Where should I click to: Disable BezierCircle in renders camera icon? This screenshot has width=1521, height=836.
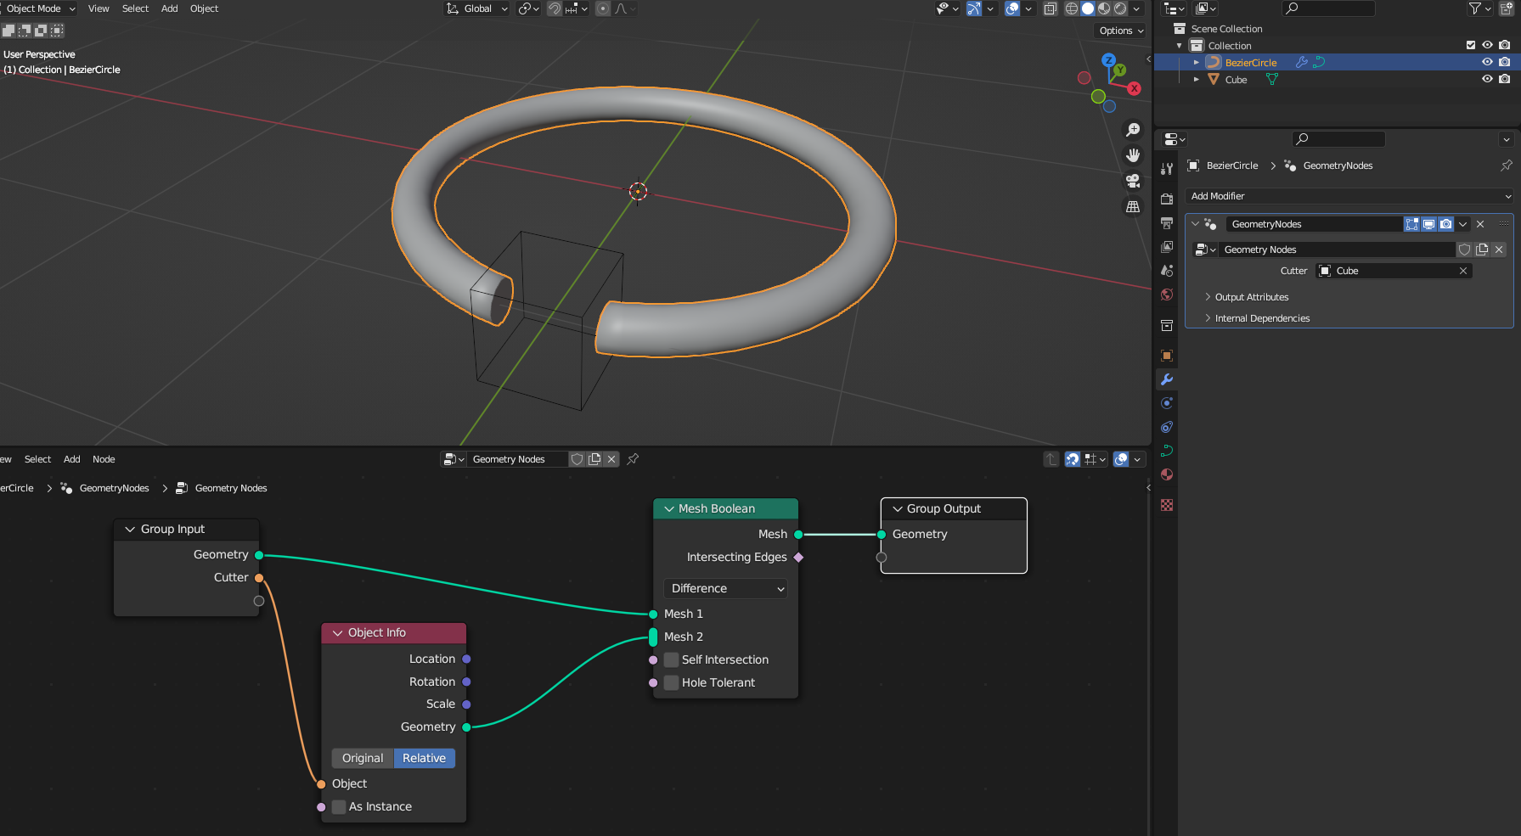point(1505,62)
